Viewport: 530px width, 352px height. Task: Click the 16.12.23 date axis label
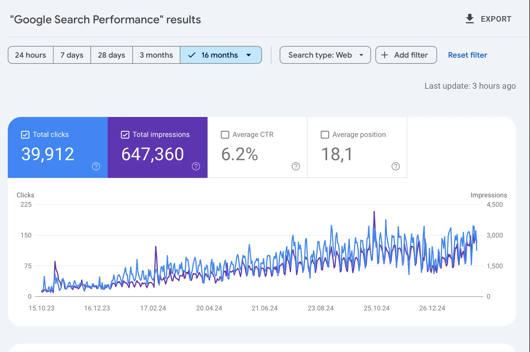click(97, 308)
